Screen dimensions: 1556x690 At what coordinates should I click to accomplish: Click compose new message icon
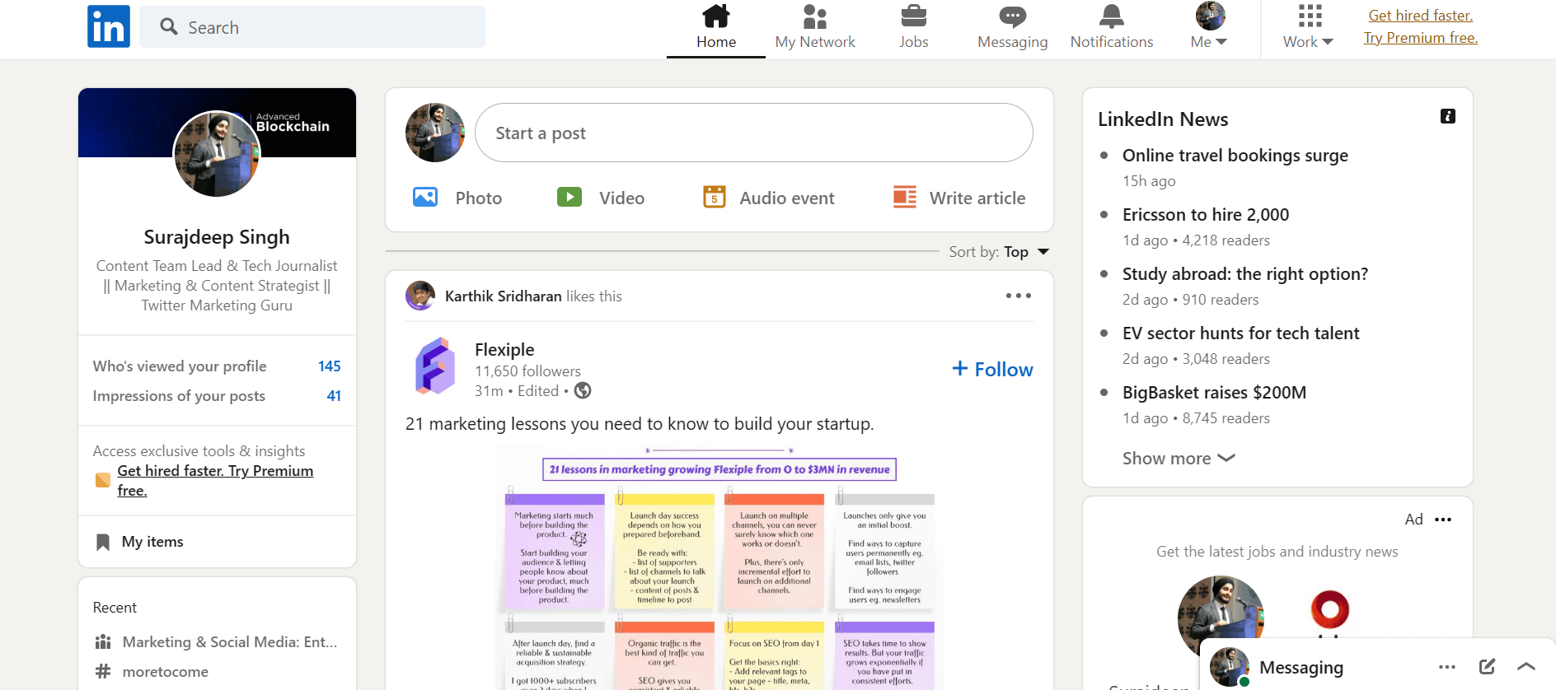[1487, 667]
